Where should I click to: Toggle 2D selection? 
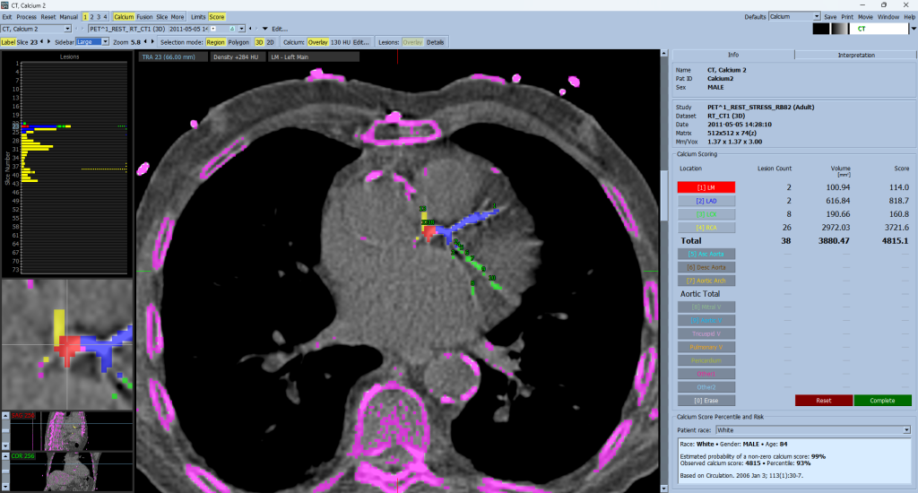coord(270,42)
